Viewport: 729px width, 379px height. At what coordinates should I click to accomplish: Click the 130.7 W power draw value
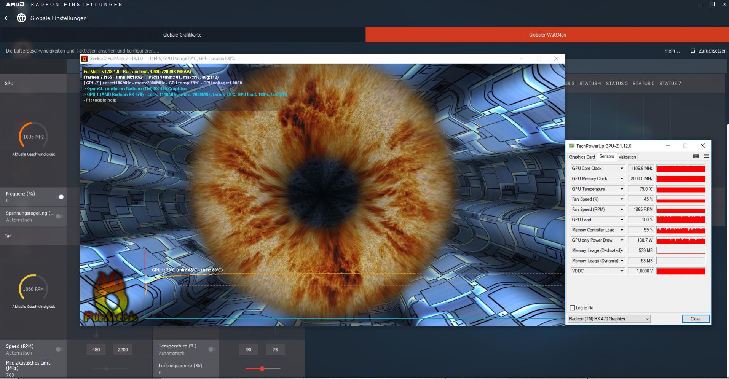(x=641, y=240)
